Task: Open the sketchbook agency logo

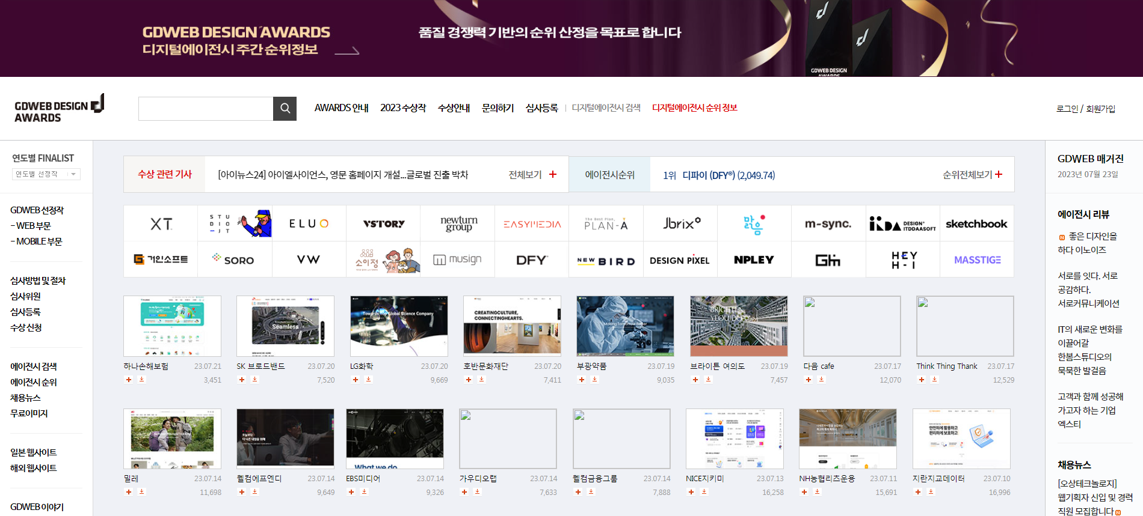Action: point(976,224)
